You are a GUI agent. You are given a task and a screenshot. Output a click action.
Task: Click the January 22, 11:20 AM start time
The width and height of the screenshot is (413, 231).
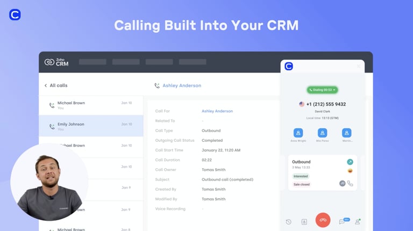point(221,150)
